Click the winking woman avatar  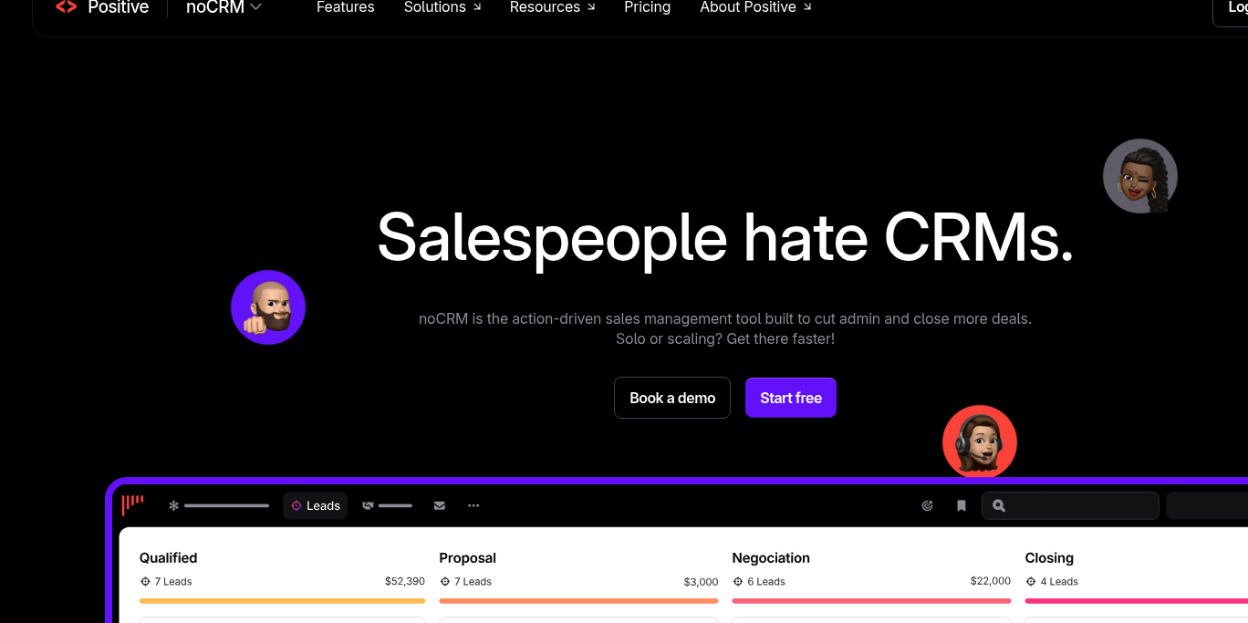pyautogui.click(x=1140, y=176)
